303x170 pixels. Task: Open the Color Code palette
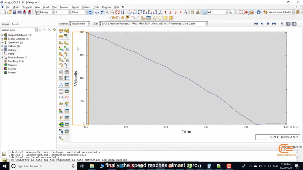point(265,12)
